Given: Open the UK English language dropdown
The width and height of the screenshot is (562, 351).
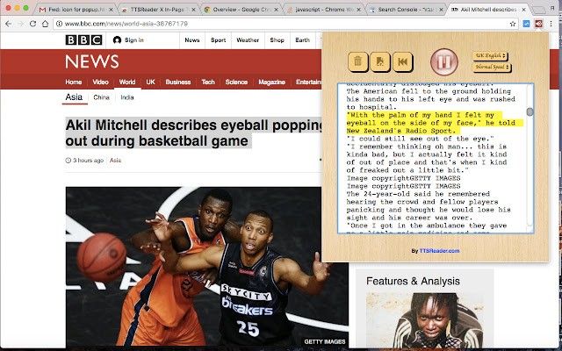Looking at the screenshot, I should click(x=492, y=54).
